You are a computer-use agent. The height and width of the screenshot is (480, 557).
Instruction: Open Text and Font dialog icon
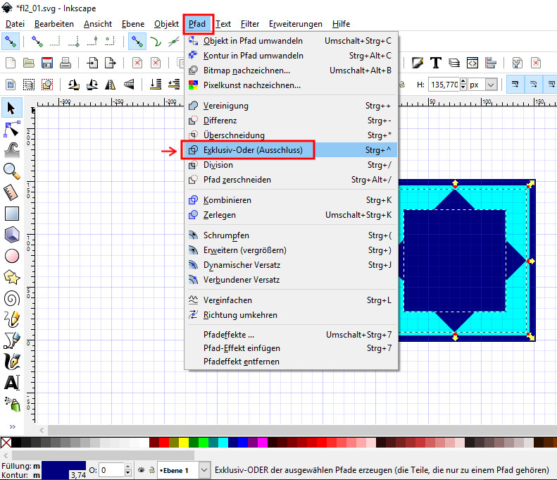436,63
